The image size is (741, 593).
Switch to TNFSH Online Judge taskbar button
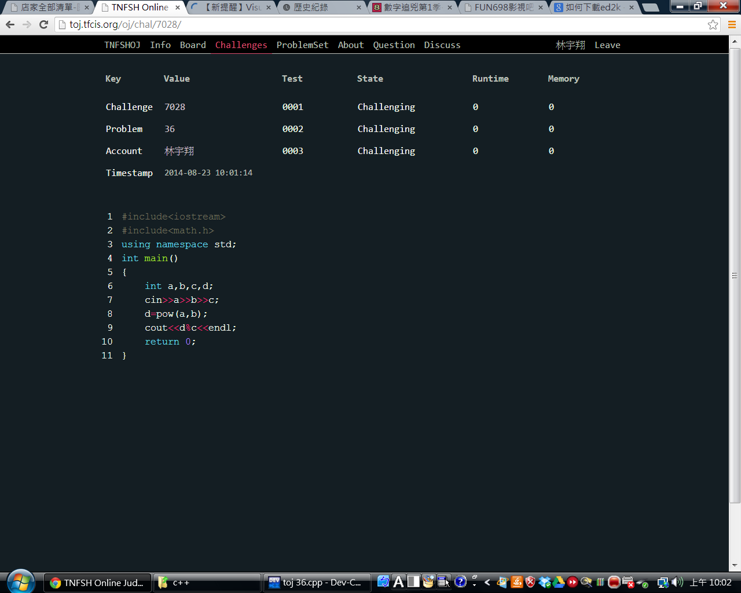click(97, 583)
